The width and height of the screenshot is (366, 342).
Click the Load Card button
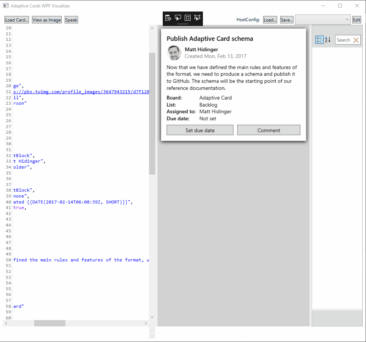[16, 20]
